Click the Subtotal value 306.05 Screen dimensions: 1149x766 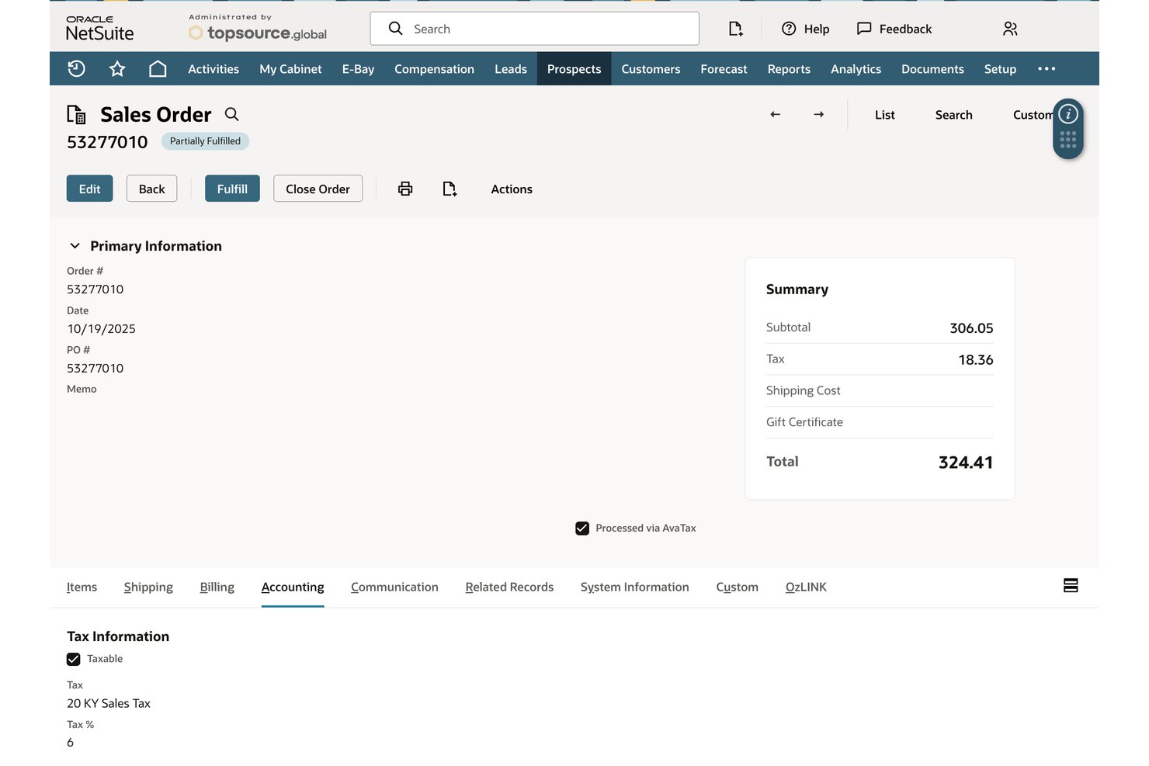(971, 328)
